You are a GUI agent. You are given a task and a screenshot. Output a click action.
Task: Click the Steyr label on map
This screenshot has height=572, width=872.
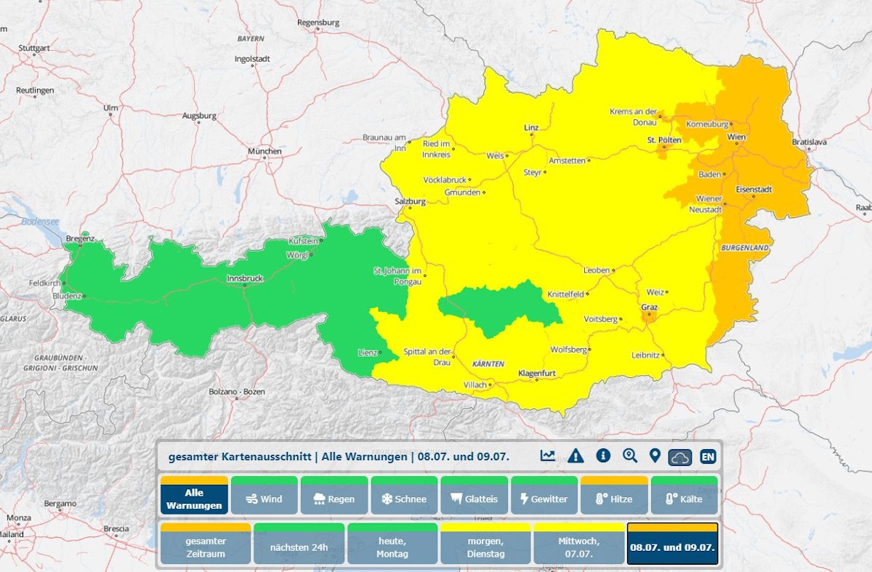point(533,172)
